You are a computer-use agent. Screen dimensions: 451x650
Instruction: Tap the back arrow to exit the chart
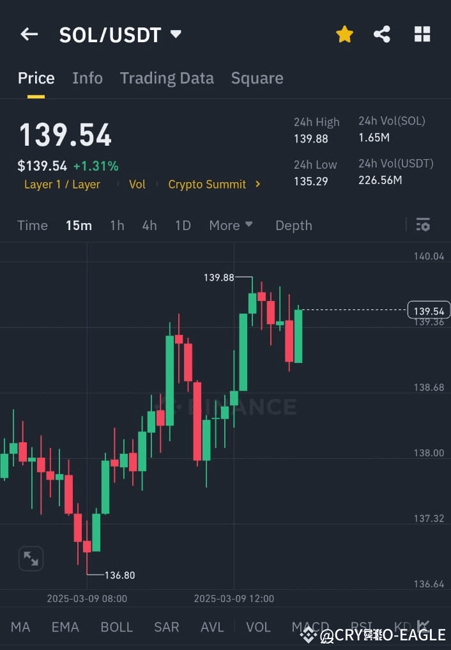pyautogui.click(x=29, y=34)
